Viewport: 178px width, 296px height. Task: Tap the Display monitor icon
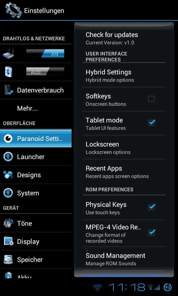(9, 241)
